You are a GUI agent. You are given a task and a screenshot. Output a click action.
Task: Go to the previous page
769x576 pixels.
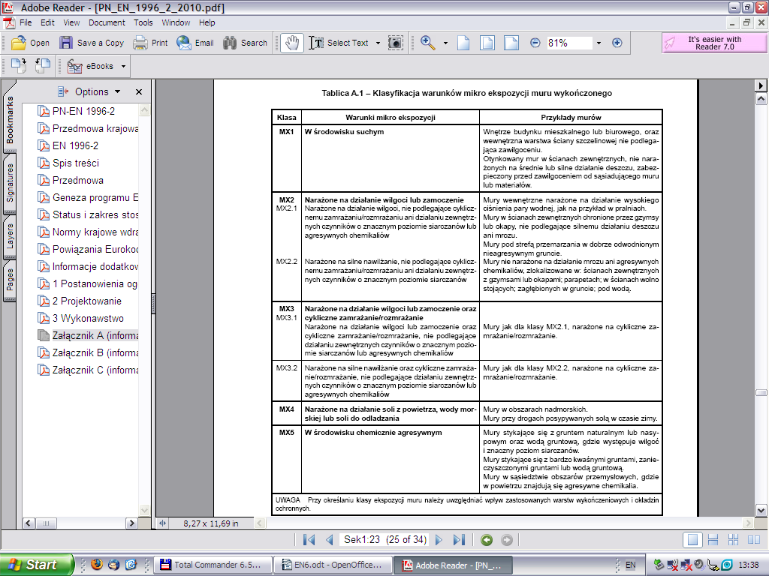click(330, 540)
